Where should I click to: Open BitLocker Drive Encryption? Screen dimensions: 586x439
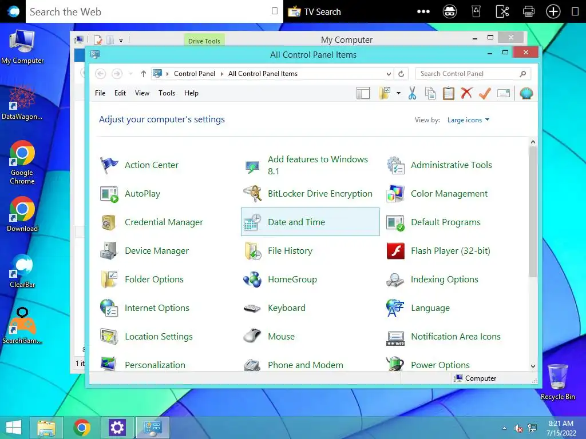(308, 194)
